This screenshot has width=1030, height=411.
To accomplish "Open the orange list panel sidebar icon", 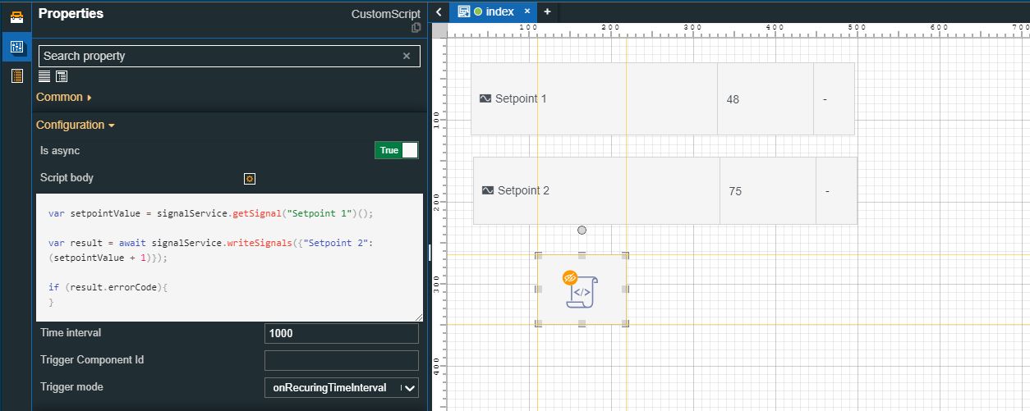I will (16, 76).
